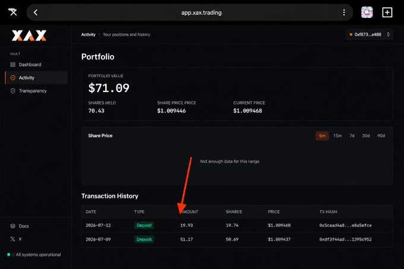Click the PRICE column header
404x269 pixels.
(274, 212)
